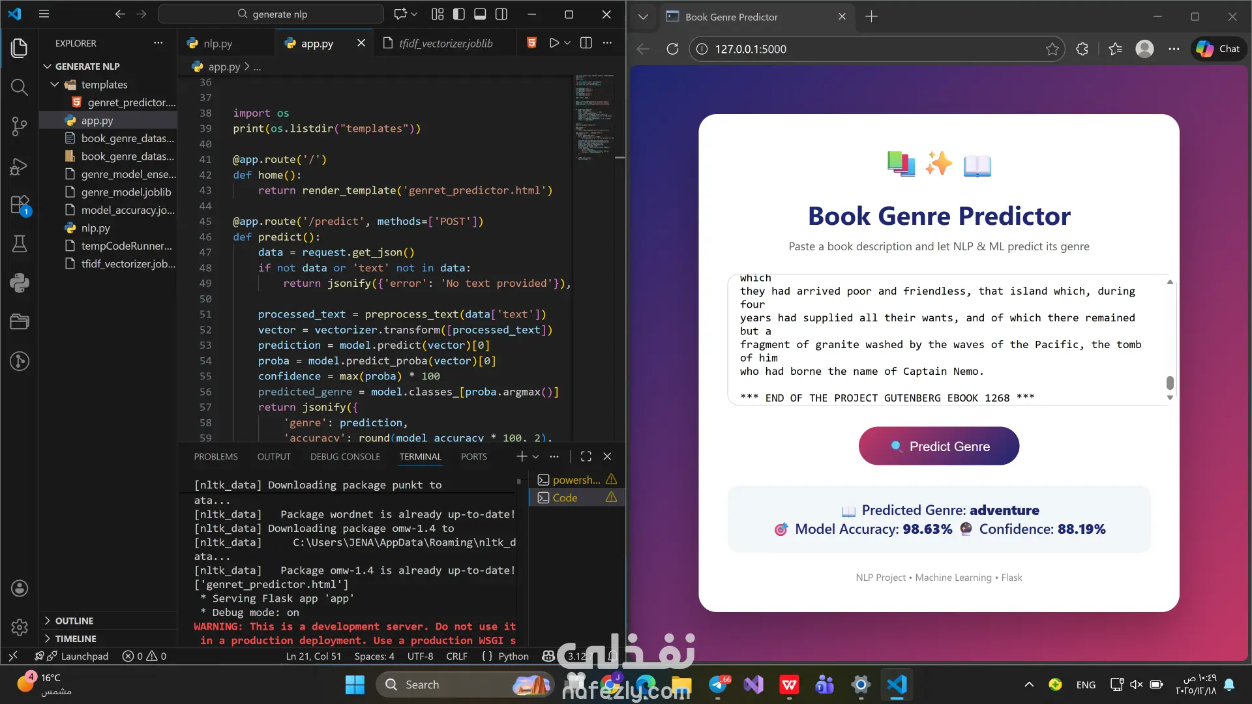This screenshot has height=704, width=1252.
Task: Switch to the nlp.py editor tab
Action: click(x=217, y=44)
